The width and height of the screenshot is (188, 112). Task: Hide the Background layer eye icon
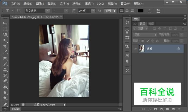(135, 49)
